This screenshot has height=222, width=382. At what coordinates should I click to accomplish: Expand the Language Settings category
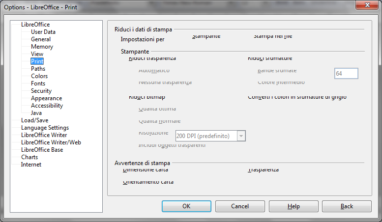pyautogui.click(x=45, y=128)
